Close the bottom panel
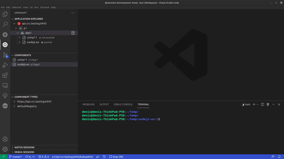Screen dimensions: 284x159 coord(279,104)
